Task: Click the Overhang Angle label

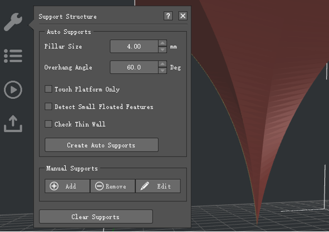Action: (68, 67)
